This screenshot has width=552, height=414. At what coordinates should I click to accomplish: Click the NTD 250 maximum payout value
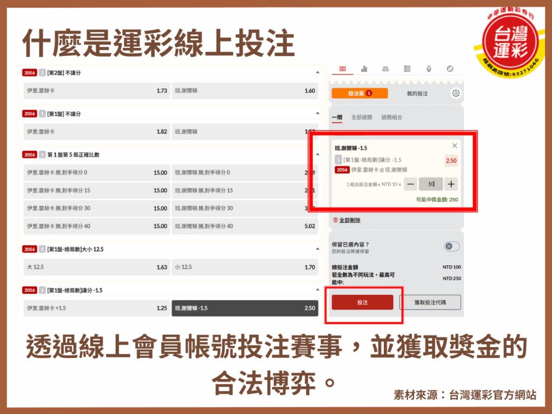[452, 279]
